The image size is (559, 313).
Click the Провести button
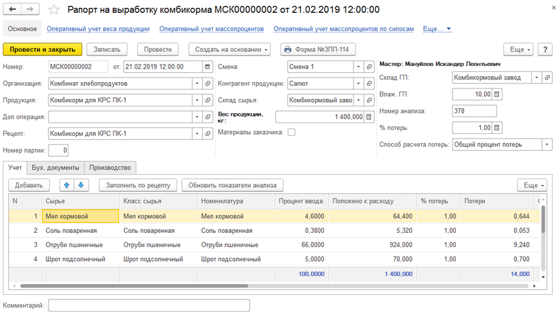click(x=158, y=50)
